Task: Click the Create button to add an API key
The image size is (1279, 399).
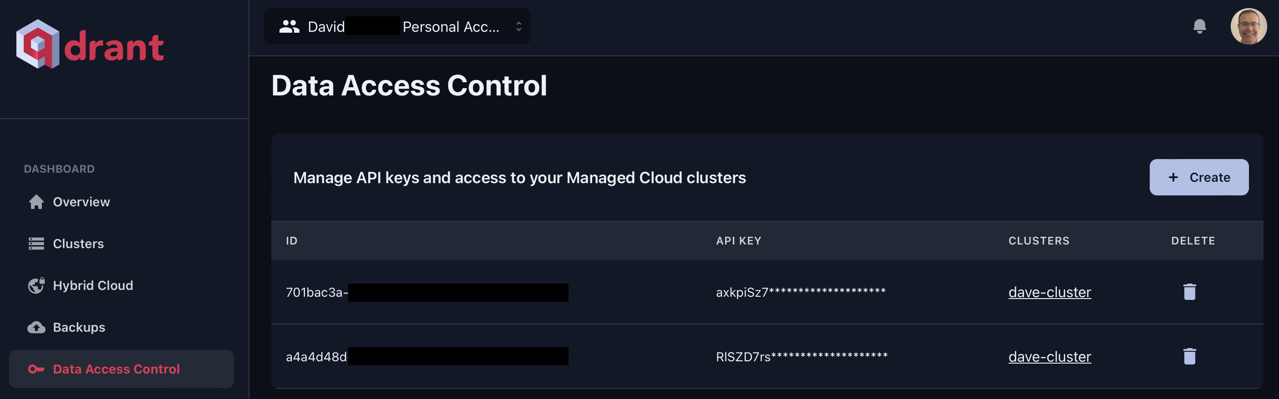Action: click(x=1198, y=177)
